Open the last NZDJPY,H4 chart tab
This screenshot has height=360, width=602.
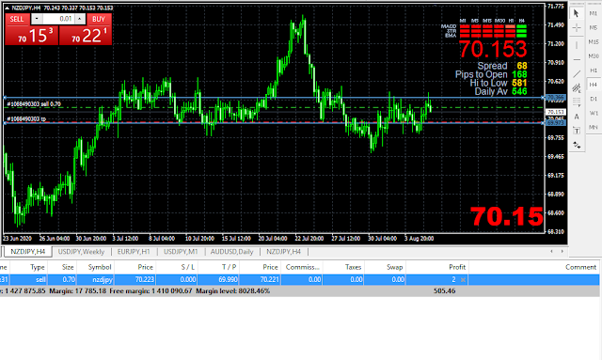(x=284, y=252)
